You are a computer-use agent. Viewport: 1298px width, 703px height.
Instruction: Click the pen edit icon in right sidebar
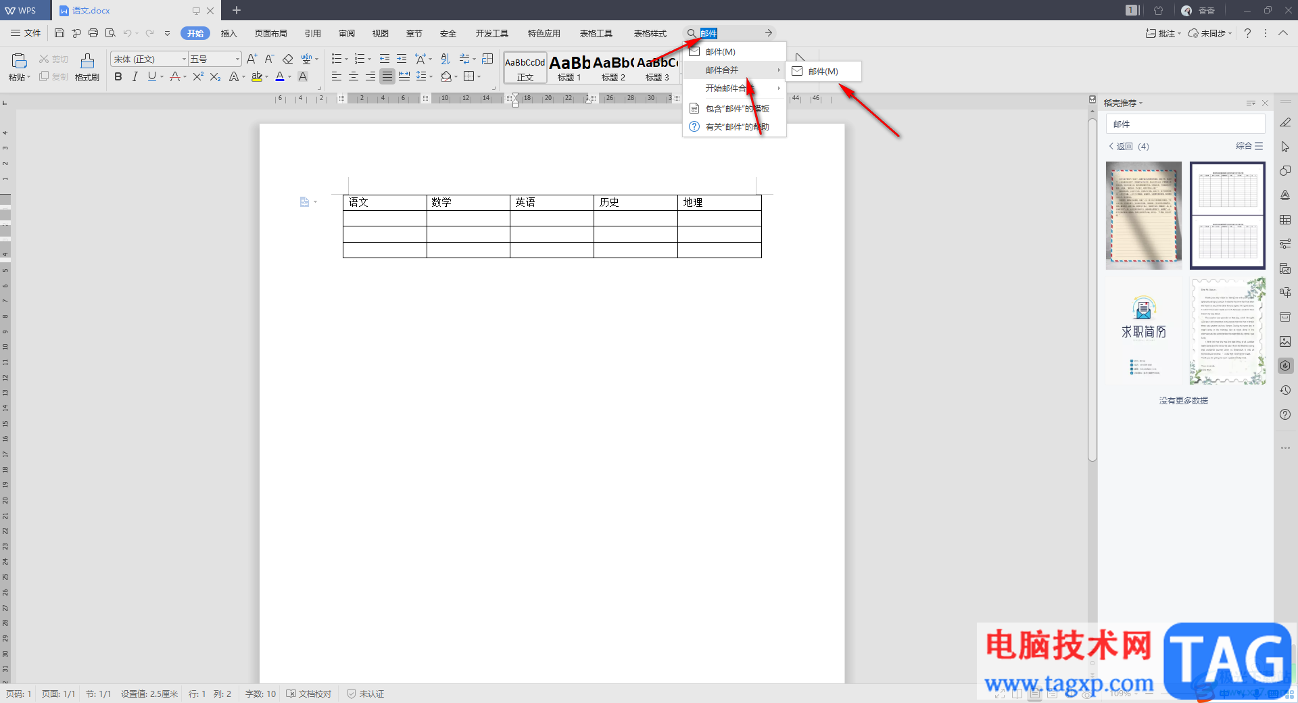[x=1285, y=122]
